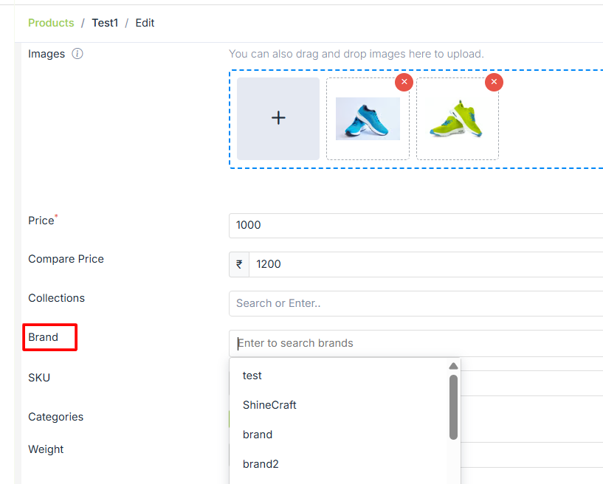The image size is (603, 484).
Task: Click the Products breadcrumb link
Action: pyautogui.click(x=51, y=23)
